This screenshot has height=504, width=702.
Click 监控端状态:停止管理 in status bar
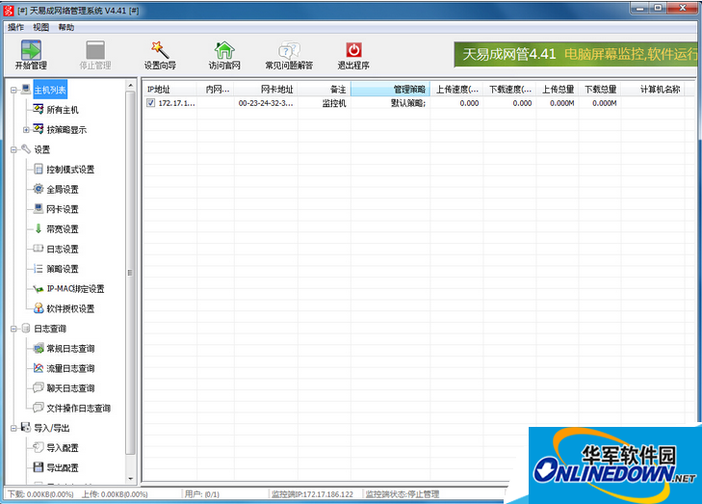[x=403, y=494]
